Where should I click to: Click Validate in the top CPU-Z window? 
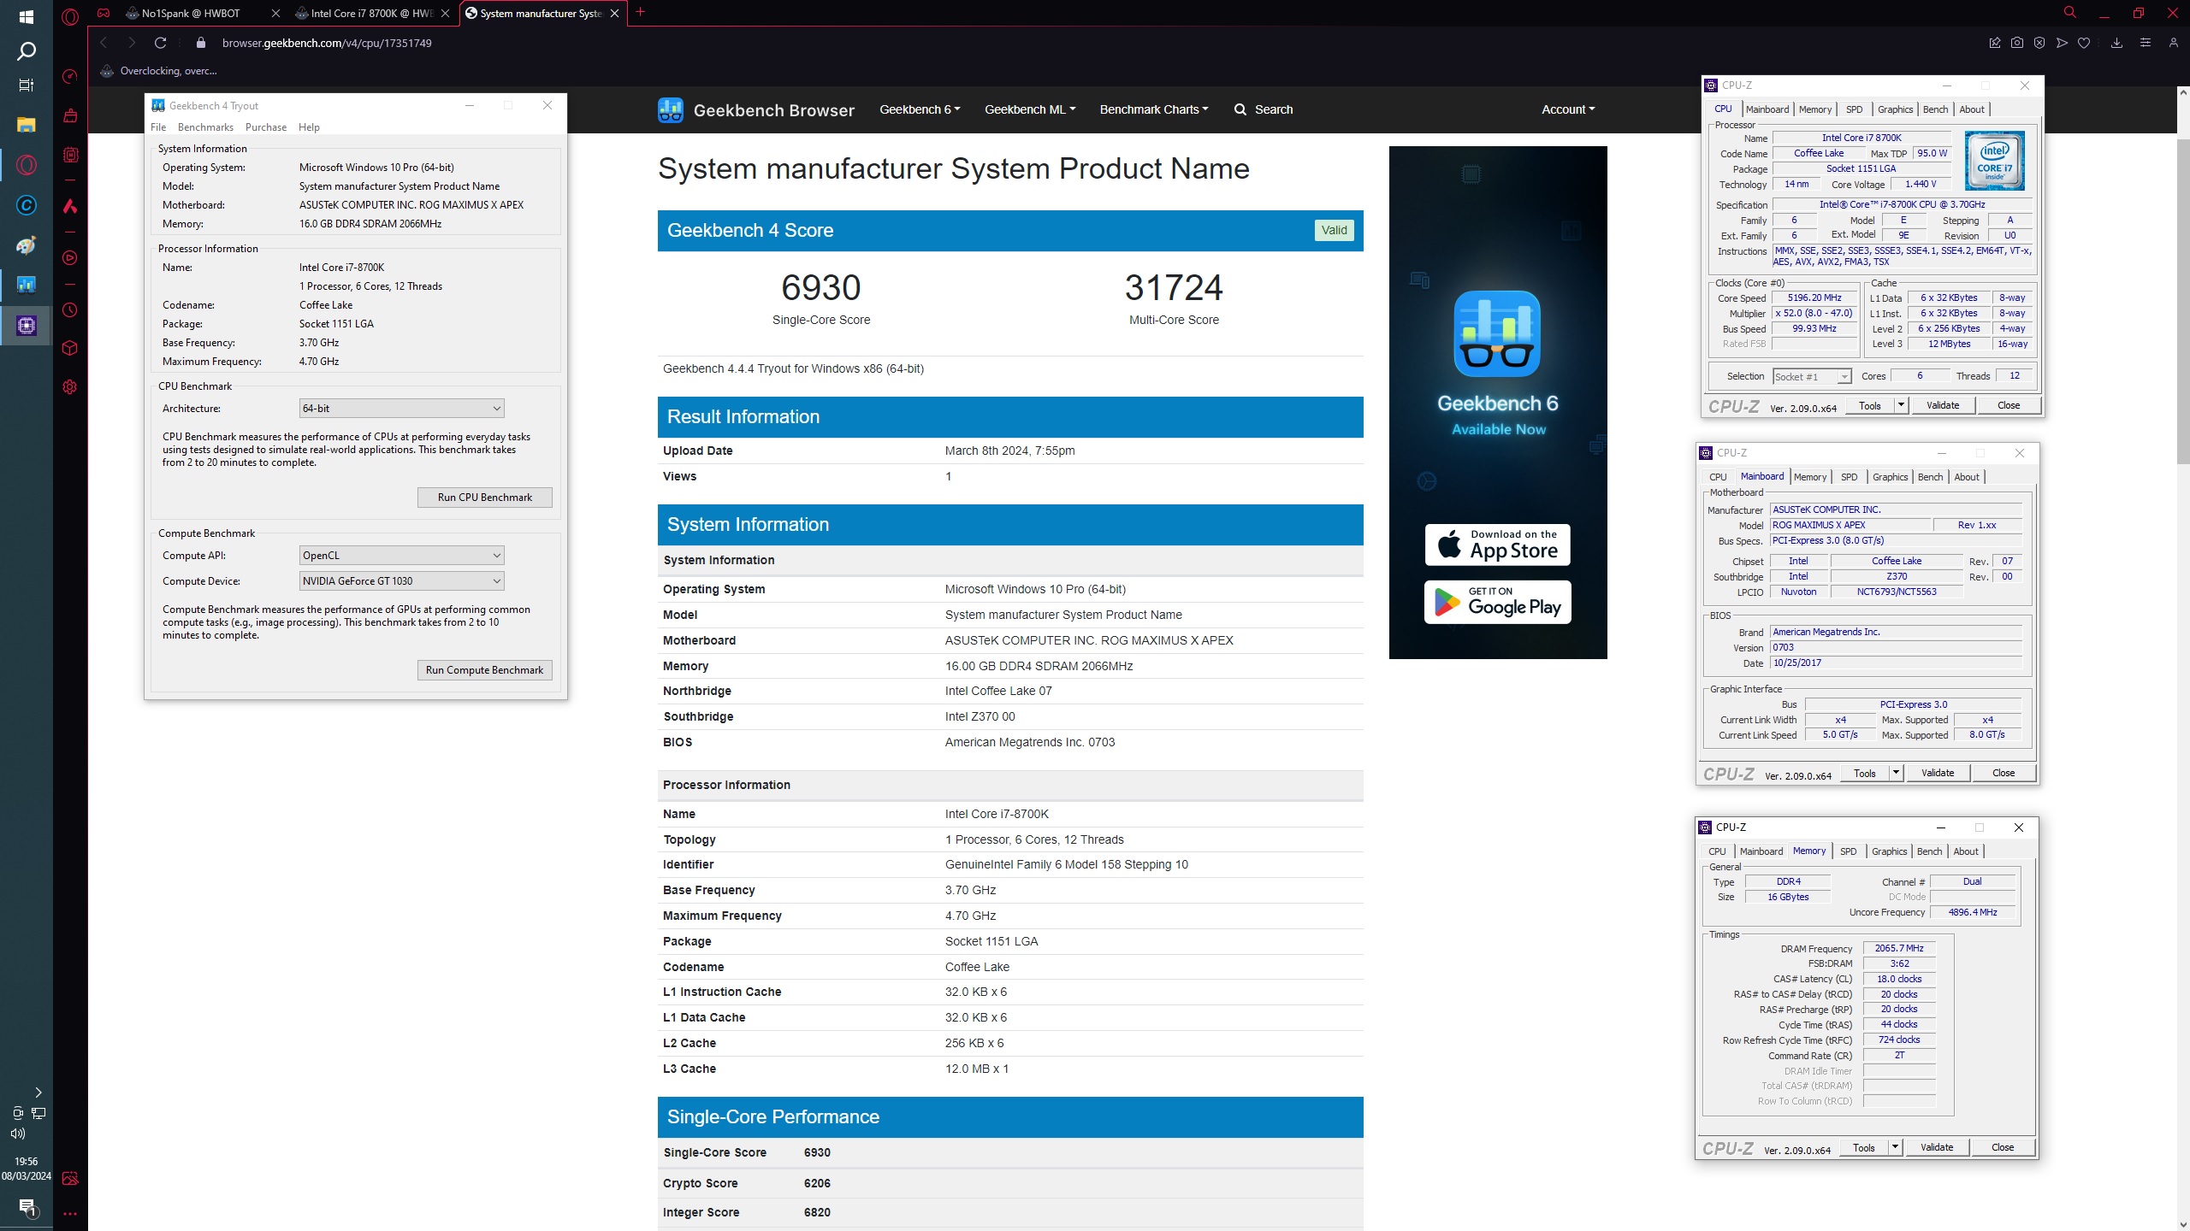pos(1943,405)
